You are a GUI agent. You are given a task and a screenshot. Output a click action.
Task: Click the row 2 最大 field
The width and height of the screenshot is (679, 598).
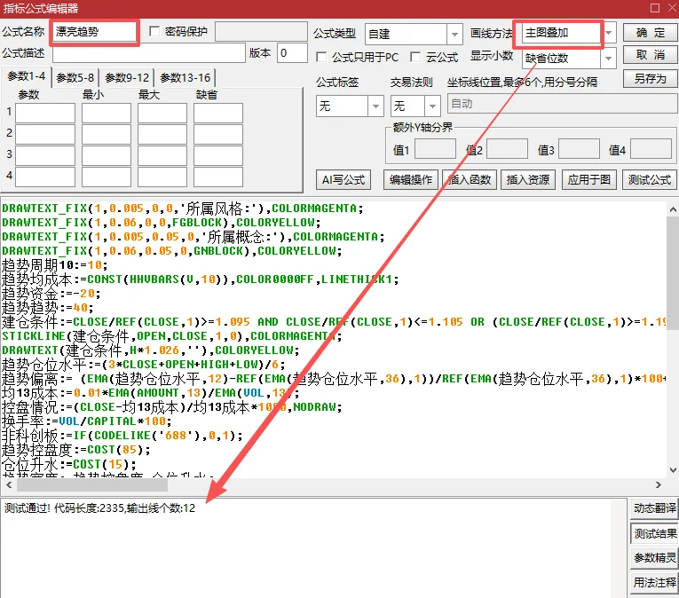162,134
